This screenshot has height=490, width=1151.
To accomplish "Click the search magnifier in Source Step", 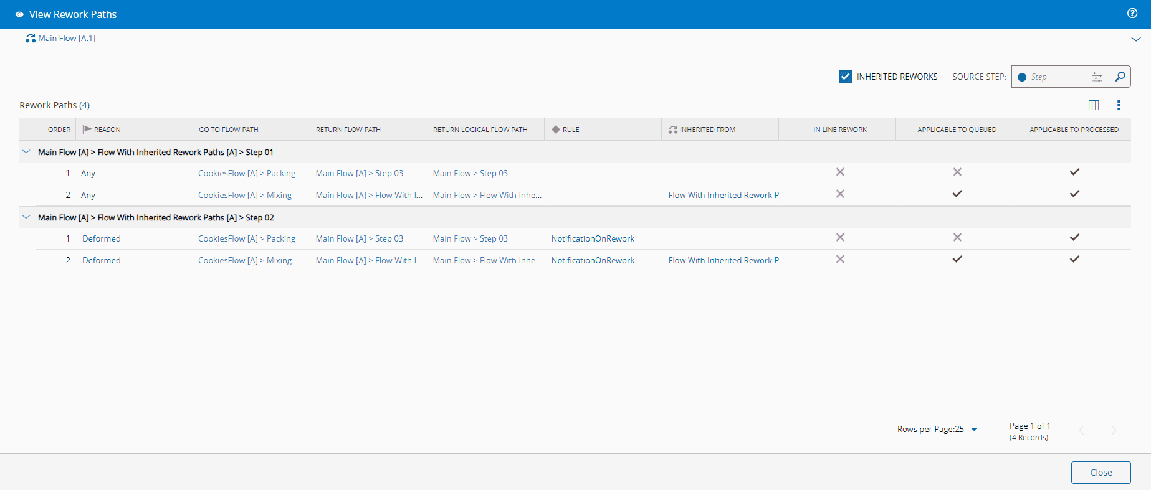I will (1120, 77).
